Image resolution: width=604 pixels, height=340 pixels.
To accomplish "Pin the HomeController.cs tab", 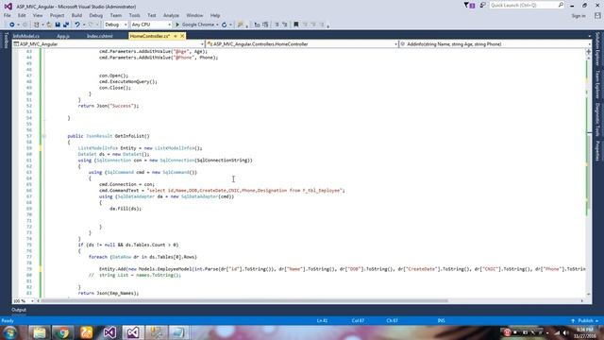I will click(x=176, y=36).
